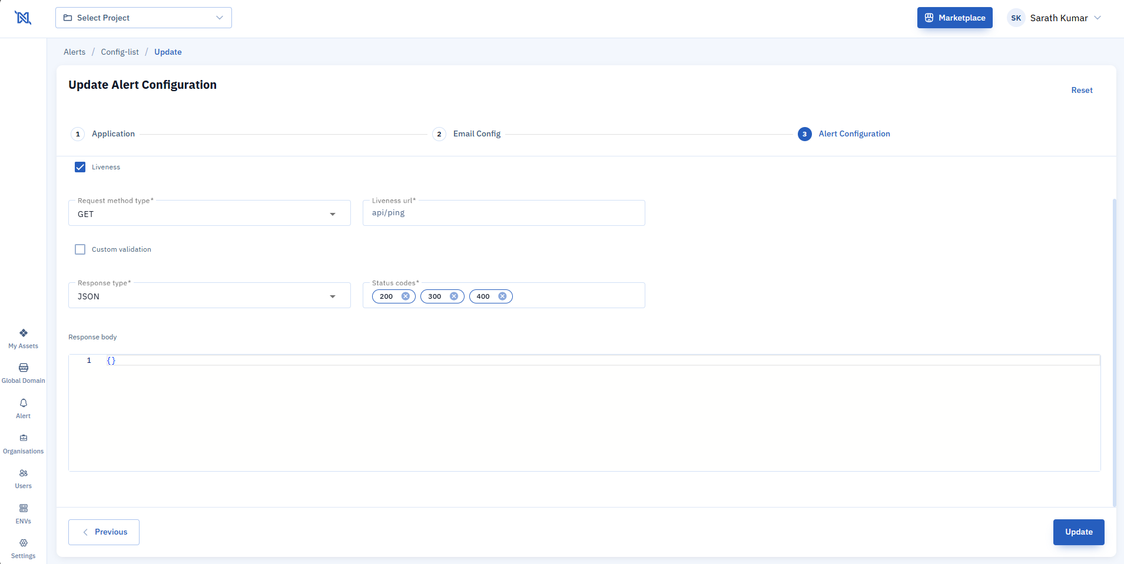Uncheck the Liveness checkbox
Screen dimensions: 1124x564
tap(80, 167)
